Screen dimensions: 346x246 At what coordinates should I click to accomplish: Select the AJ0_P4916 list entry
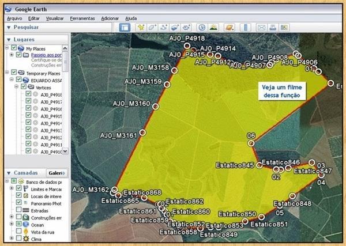pyautogui.click(x=51, y=109)
